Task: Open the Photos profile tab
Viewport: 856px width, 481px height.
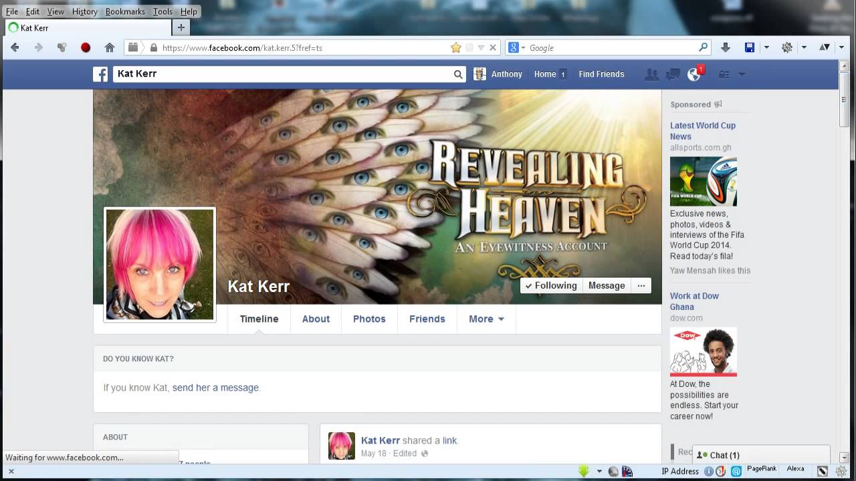Action: 369,319
